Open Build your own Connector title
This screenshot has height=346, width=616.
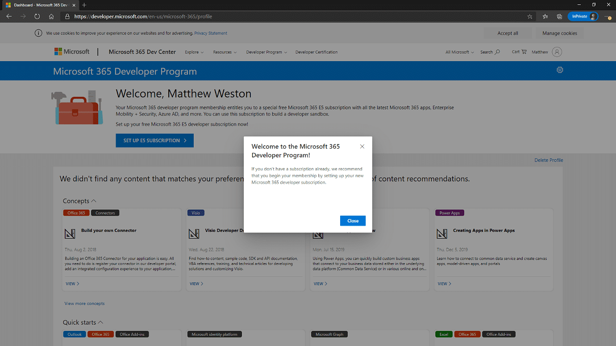tap(109, 231)
